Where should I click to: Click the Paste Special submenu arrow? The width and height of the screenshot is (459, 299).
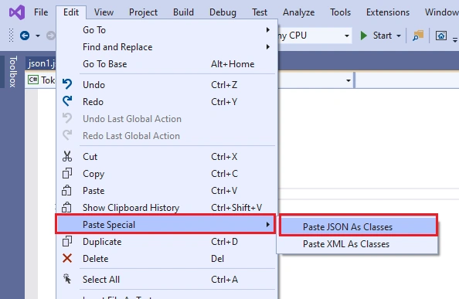[x=268, y=224]
